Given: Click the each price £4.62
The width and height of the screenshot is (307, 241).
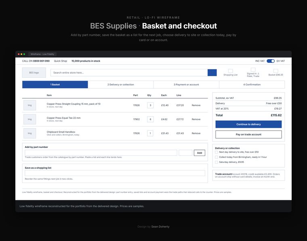Looking at the screenshot, I should coord(164,119).
